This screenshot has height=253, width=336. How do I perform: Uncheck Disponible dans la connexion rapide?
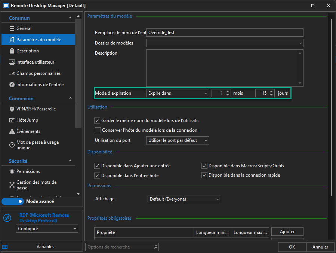click(x=204, y=175)
